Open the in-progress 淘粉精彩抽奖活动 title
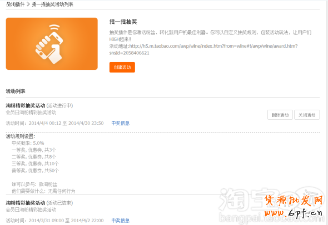Image resolution: width=328 pixels, height=225 pixels. tap(26, 105)
